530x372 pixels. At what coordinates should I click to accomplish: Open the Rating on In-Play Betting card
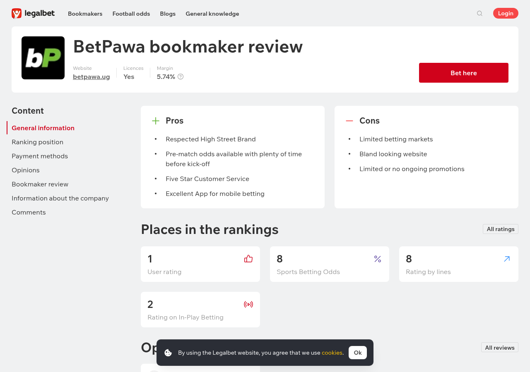pyautogui.click(x=200, y=310)
